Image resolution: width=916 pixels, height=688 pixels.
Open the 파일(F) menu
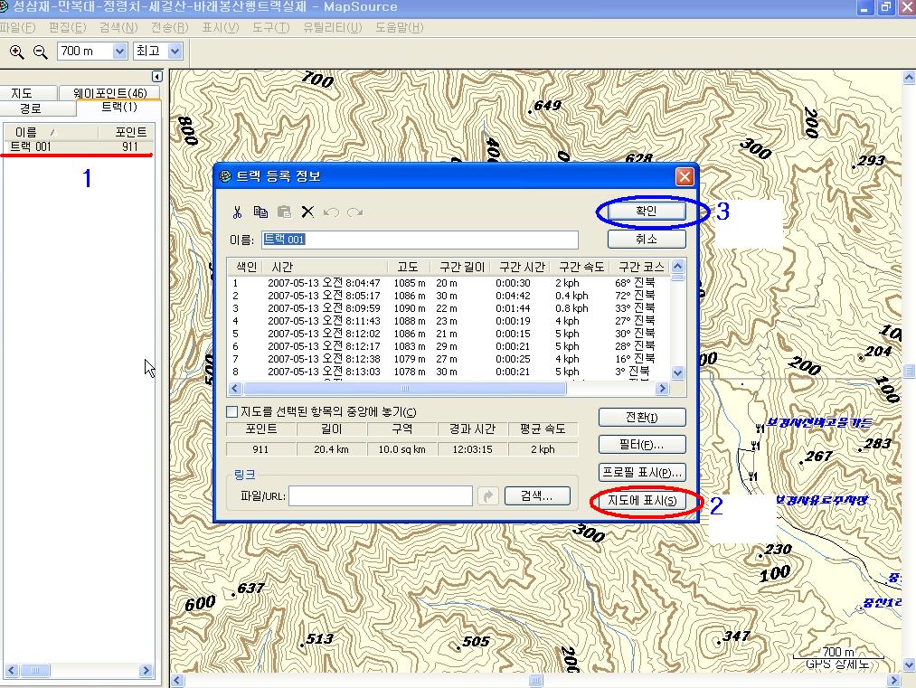click(x=17, y=27)
